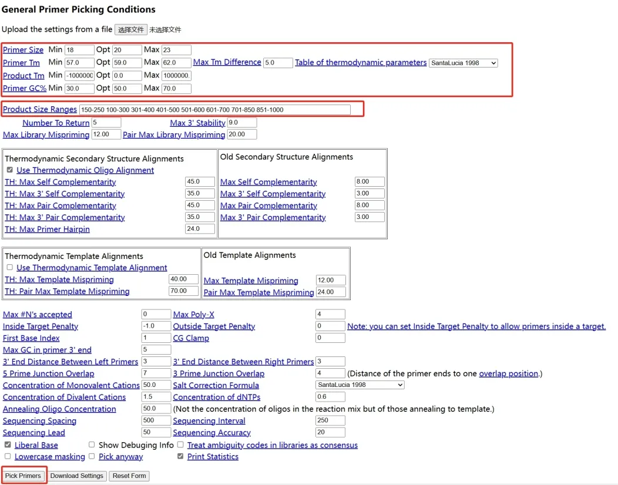Click the Reset Form button
The height and width of the screenshot is (485, 618).
[129, 476]
